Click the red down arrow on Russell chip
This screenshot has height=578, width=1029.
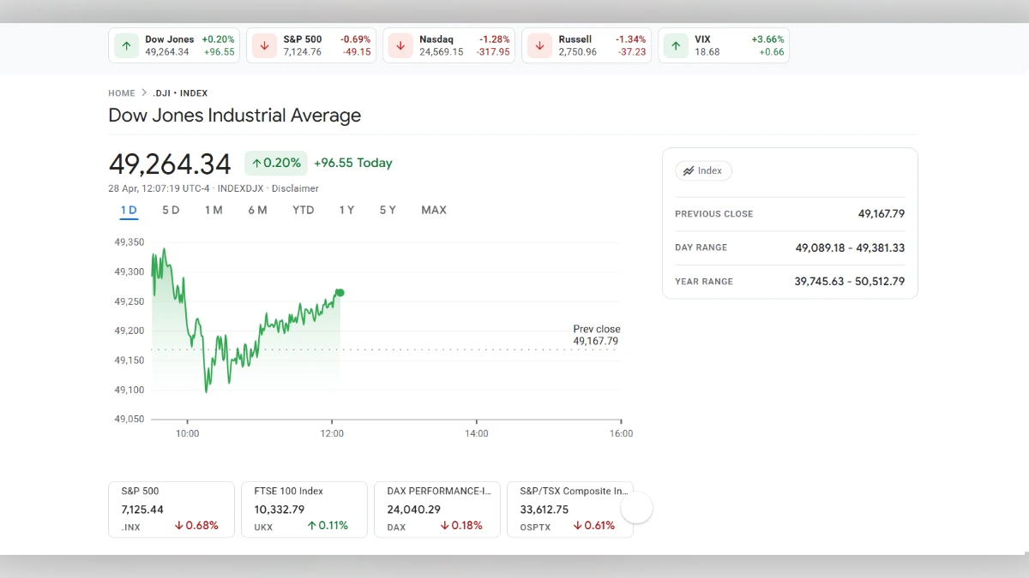coord(539,45)
